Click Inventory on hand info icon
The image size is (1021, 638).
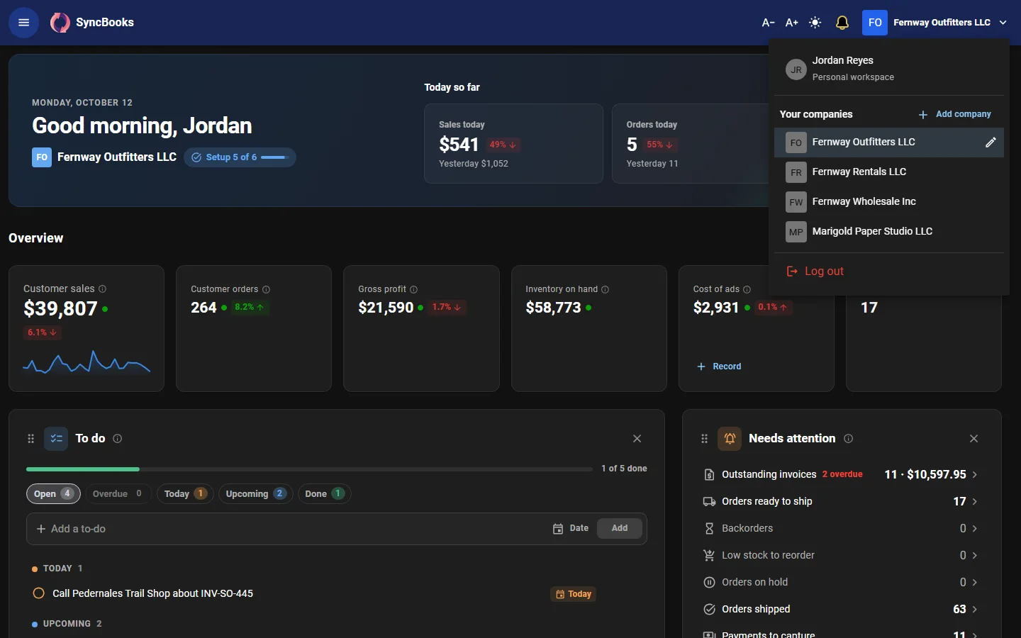[x=606, y=289]
